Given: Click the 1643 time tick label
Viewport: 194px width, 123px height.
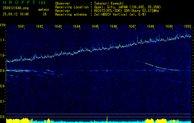Looking at the screenshot, I should [58, 27].
